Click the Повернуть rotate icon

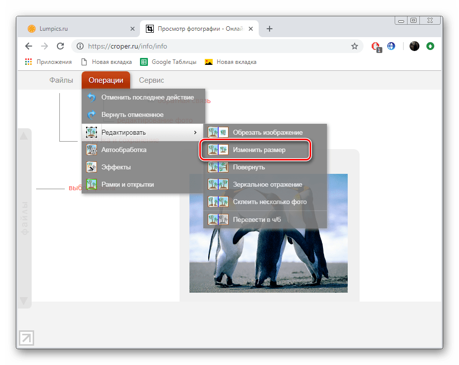218,167
